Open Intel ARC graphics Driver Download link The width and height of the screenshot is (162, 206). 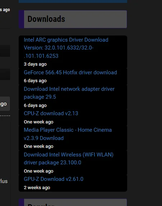66,48
